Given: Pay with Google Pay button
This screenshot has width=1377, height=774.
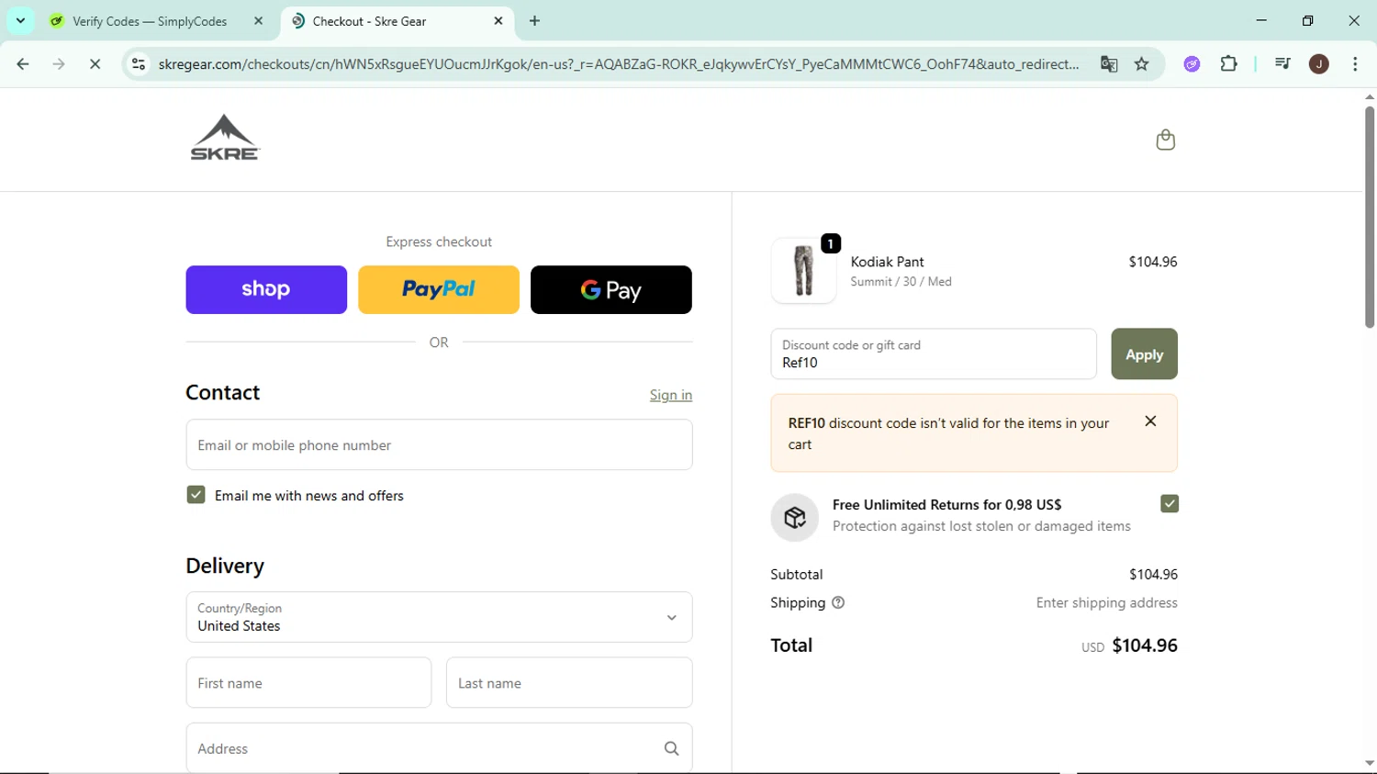Looking at the screenshot, I should (x=611, y=290).
